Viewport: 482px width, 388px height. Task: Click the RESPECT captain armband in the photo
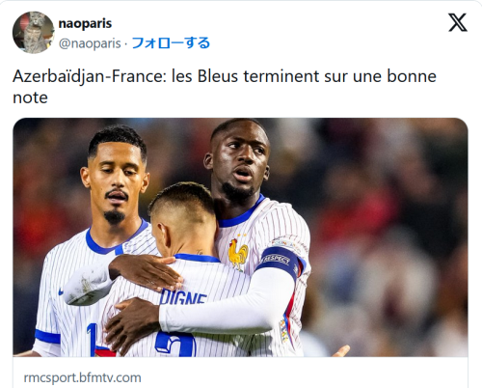click(x=281, y=263)
